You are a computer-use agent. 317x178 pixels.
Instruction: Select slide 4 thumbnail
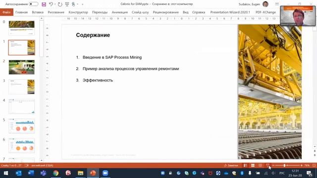tap(22, 106)
